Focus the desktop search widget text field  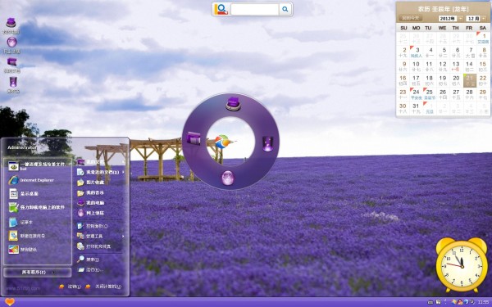point(255,9)
